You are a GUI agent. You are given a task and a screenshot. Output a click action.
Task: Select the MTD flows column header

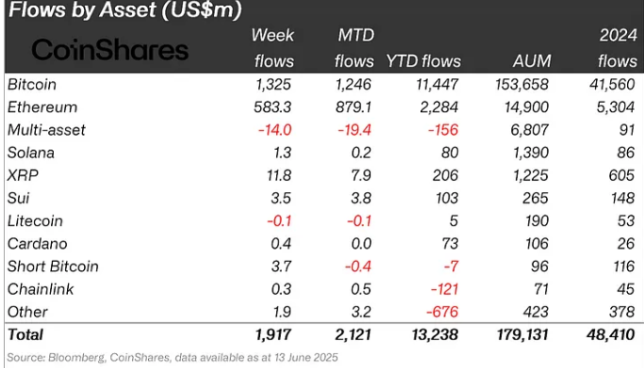[x=355, y=48]
